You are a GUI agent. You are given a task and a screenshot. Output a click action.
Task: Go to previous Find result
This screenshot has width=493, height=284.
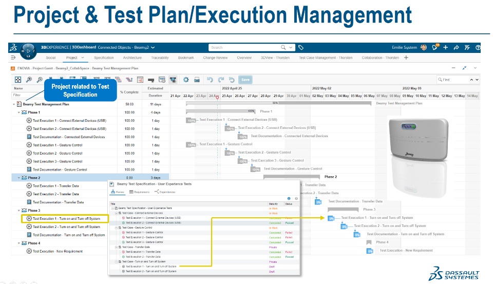[x=471, y=80]
